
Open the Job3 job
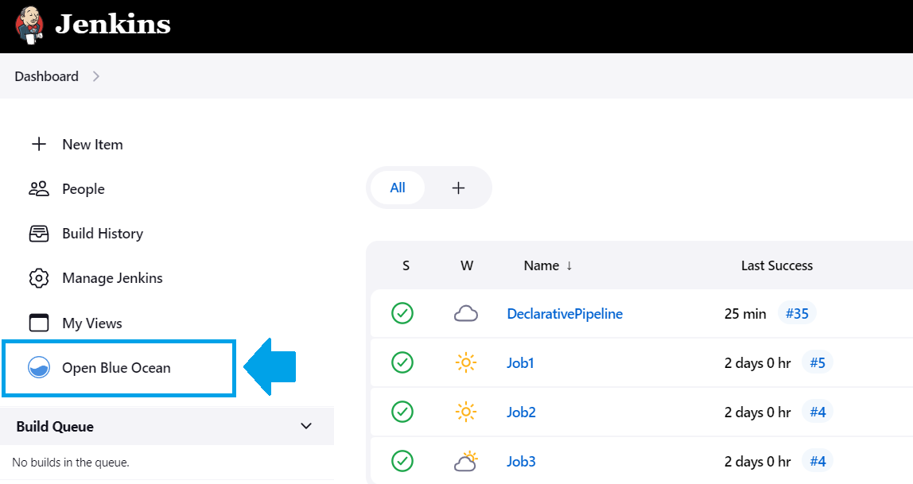(x=521, y=462)
